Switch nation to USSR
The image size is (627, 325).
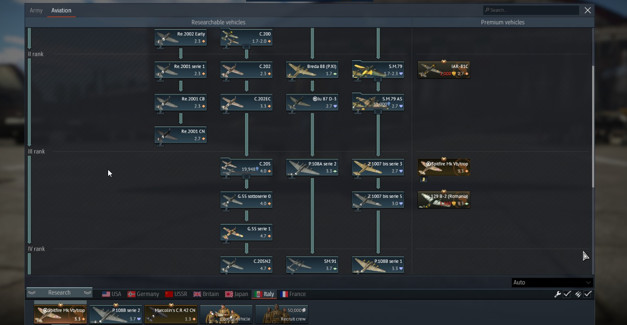[x=176, y=294]
